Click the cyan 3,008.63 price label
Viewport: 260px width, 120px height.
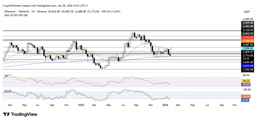(246, 48)
